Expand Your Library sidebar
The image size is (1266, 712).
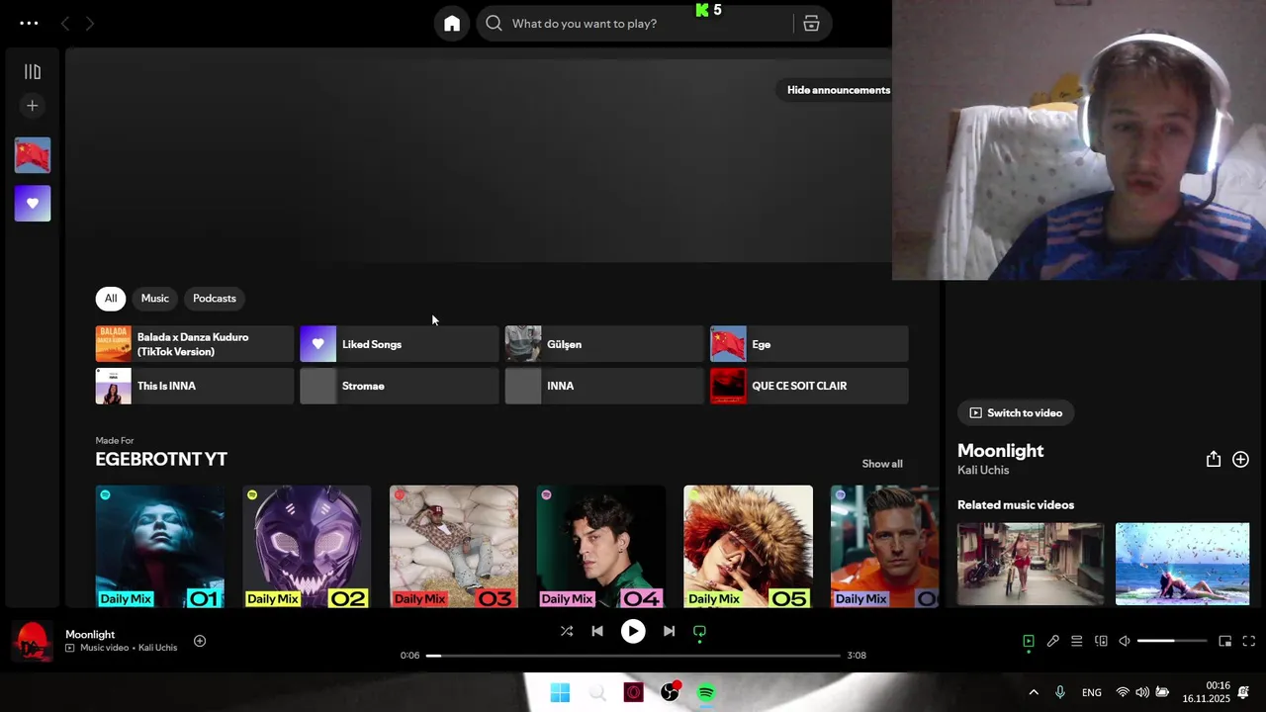[33, 71]
